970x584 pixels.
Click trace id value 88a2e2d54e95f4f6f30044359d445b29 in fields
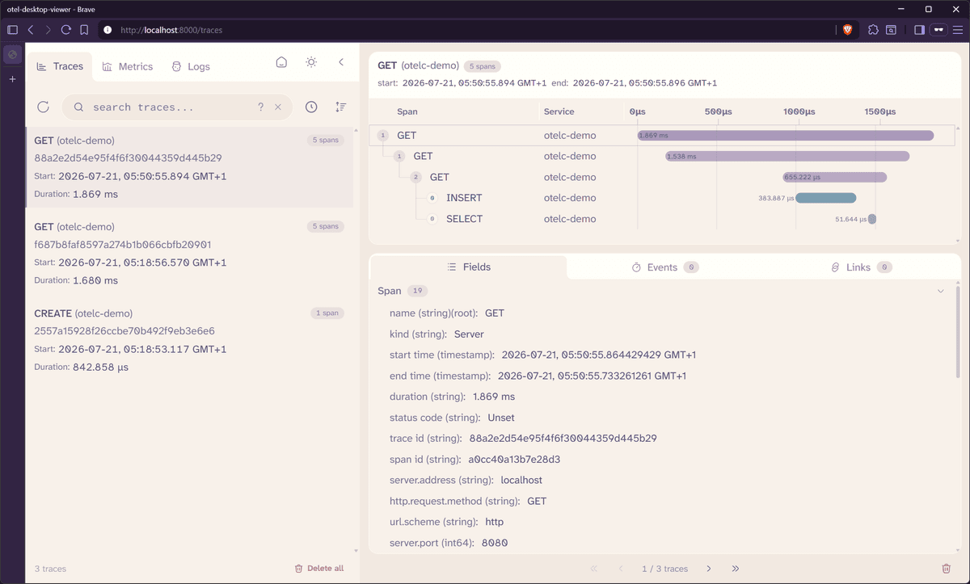tap(563, 439)
